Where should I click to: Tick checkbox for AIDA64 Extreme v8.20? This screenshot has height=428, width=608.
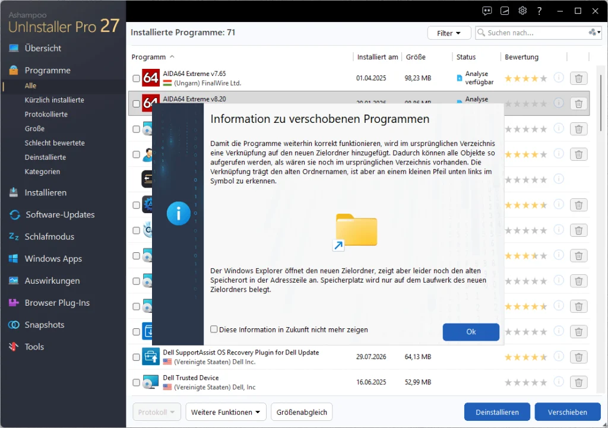coord(136,103)
